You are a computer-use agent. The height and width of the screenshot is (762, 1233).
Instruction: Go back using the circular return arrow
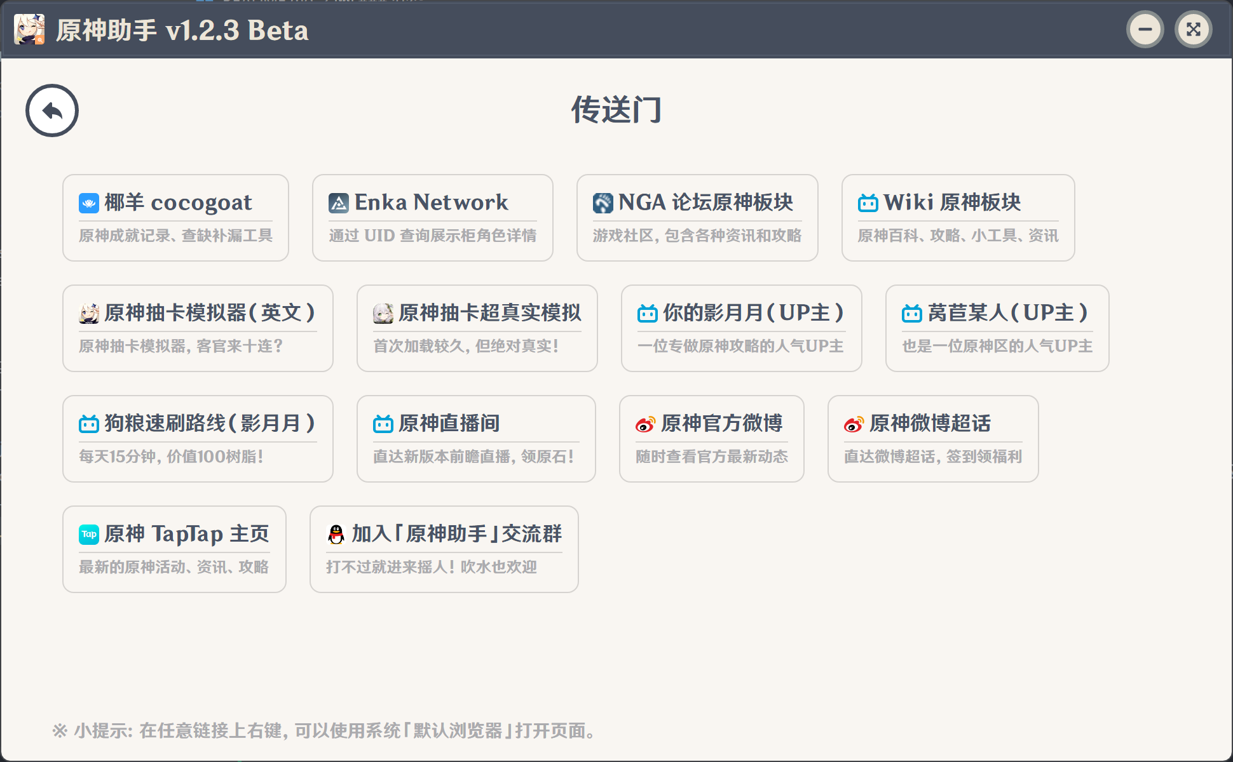tap(52, 110)
